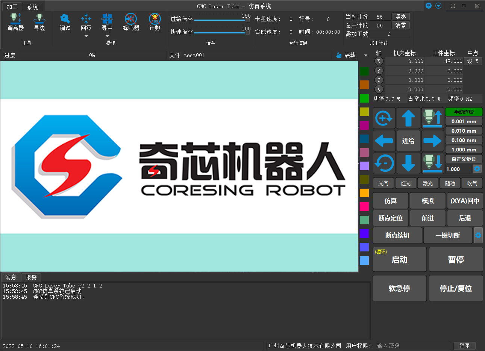Open the dropdown next to 装载

point(365,55)
